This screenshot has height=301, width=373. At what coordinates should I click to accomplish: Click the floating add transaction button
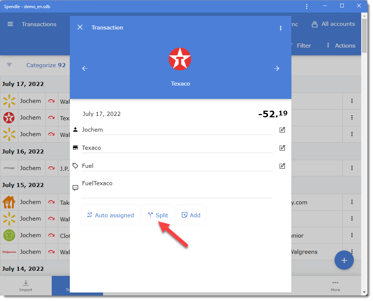[x=344, y=260]
